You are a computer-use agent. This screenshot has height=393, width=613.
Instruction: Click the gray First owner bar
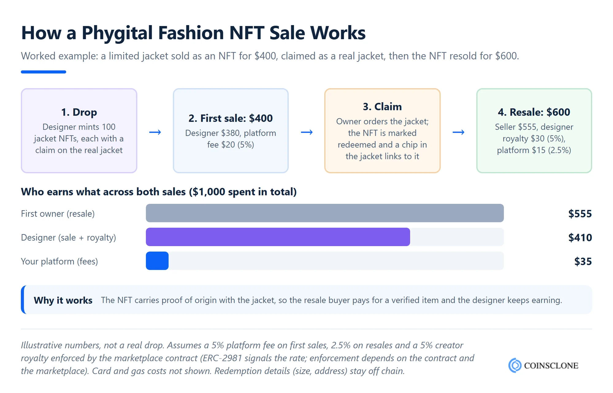tap(325, 213)
